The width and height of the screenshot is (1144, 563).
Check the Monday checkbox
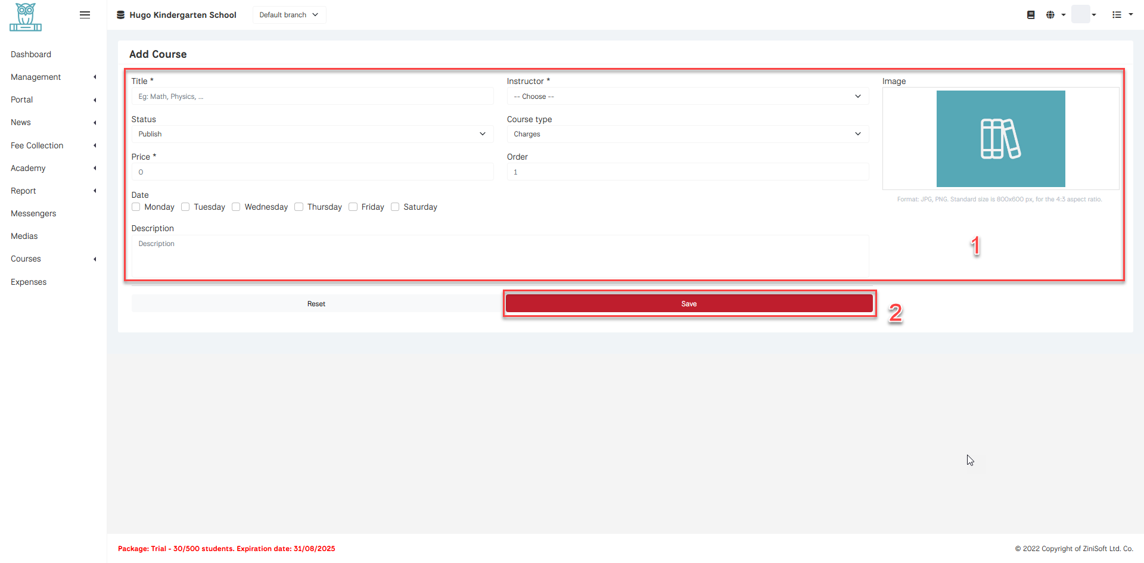tap(136, 207)
